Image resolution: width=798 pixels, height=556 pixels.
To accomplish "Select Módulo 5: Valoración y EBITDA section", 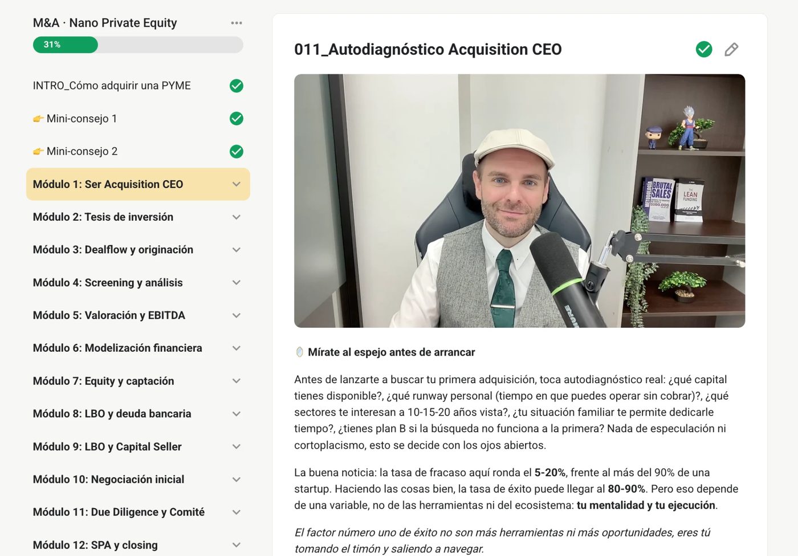I will point(138,315).
